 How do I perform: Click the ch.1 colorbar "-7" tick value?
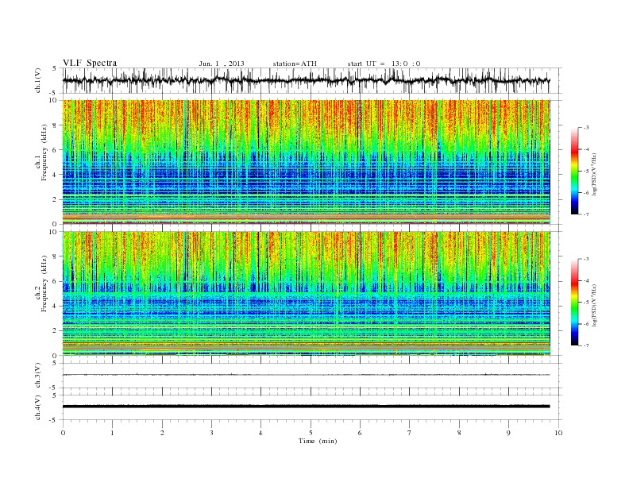pos(586,214)
